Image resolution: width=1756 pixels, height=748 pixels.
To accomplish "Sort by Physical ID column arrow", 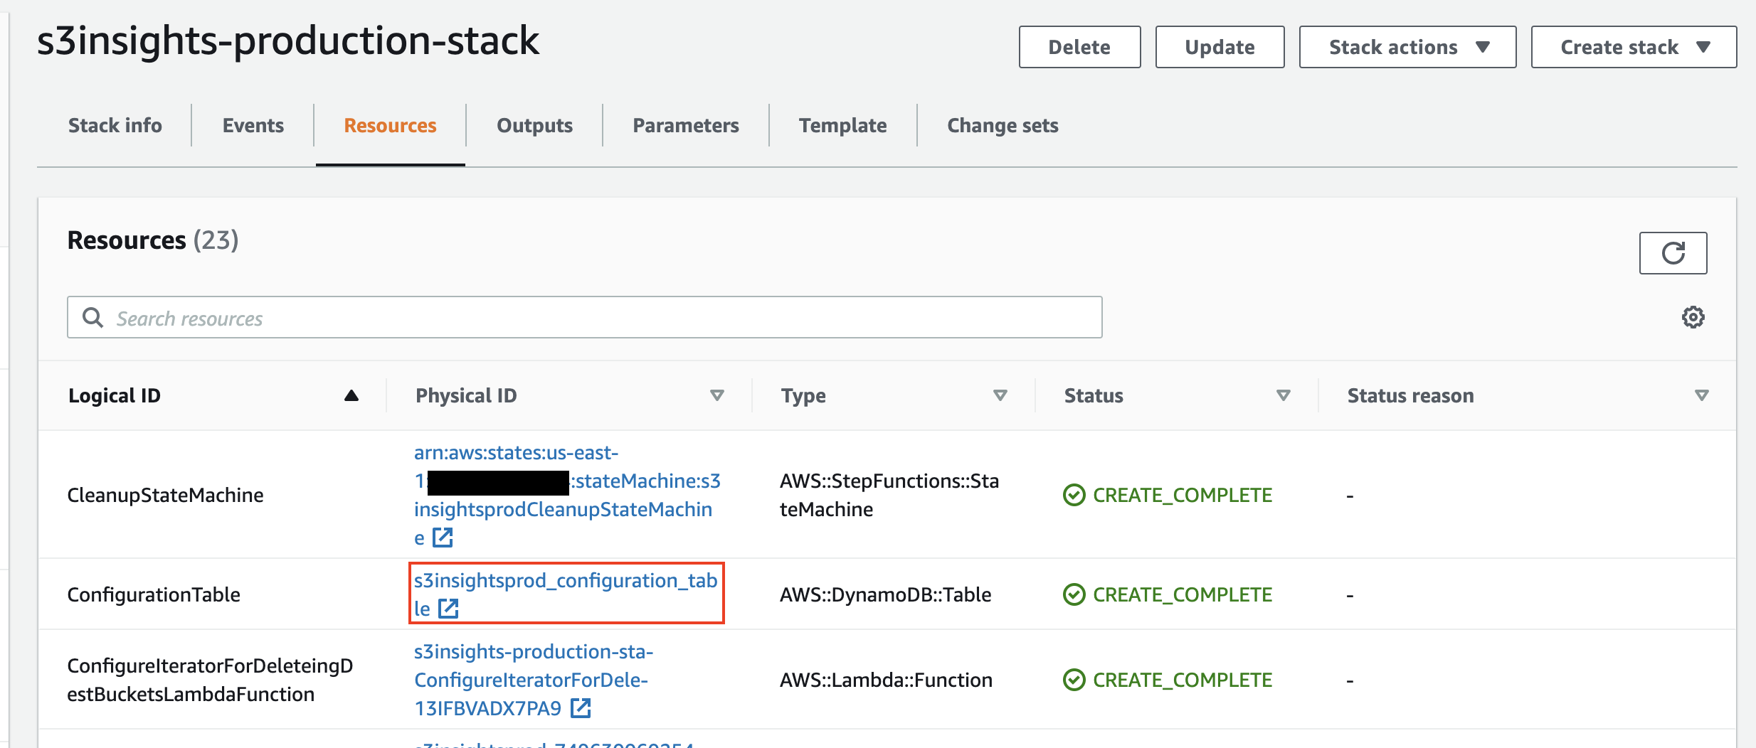I will [x=717, y=395].
